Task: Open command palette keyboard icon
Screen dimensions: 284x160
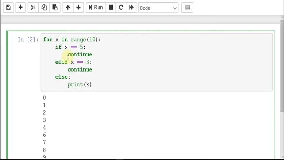Action: point(187,8)
